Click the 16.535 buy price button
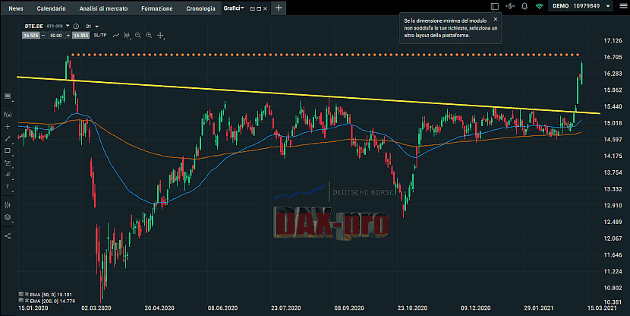This screenshot has height=316, width=630. coord(80,36)
